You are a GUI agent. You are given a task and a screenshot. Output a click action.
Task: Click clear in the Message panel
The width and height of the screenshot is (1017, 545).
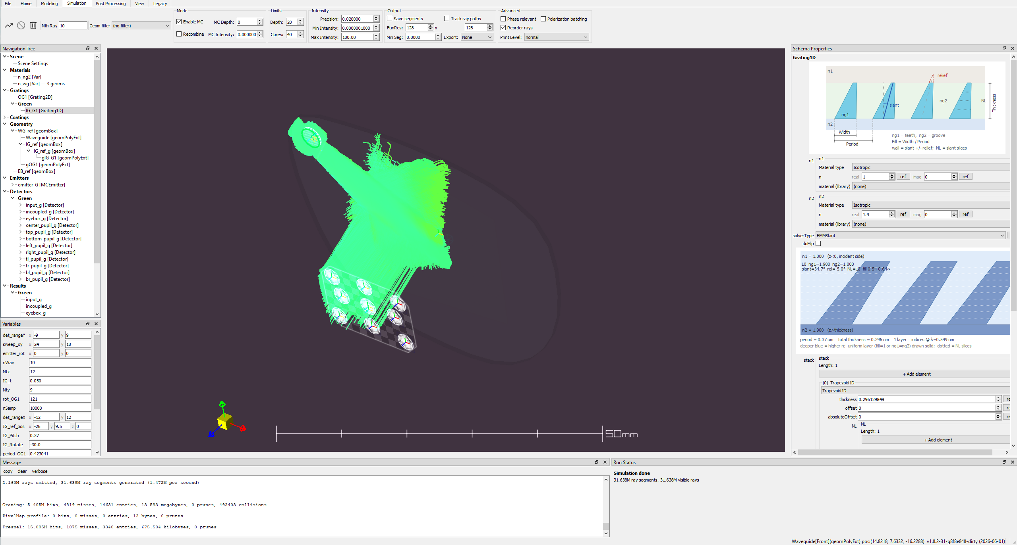pos(22,471)
